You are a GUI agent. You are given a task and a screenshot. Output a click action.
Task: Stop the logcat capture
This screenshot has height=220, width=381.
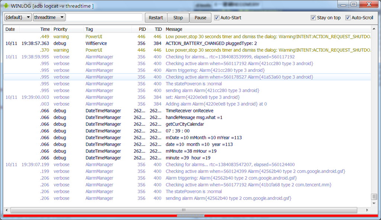point(178,17)
